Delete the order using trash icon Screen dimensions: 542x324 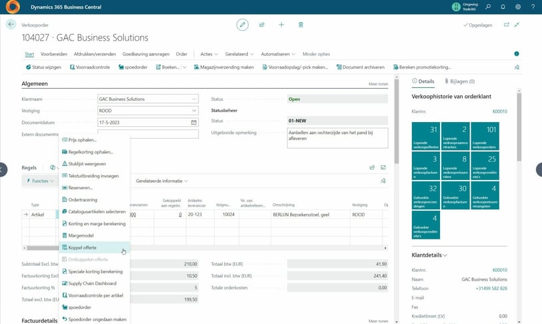tap(301, 25)
